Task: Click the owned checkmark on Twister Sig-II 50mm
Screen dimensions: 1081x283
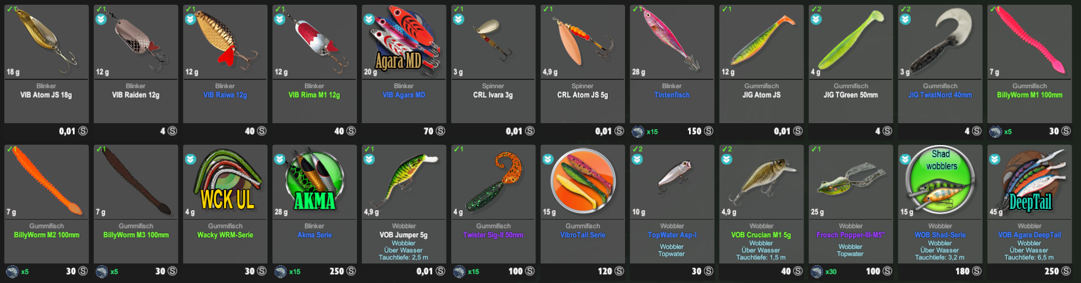Action: pyautogui.click(x=457, y=149)
